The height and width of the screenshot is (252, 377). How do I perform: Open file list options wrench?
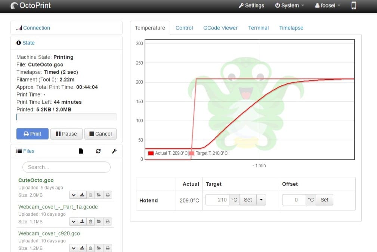click(x=114, y=151)
